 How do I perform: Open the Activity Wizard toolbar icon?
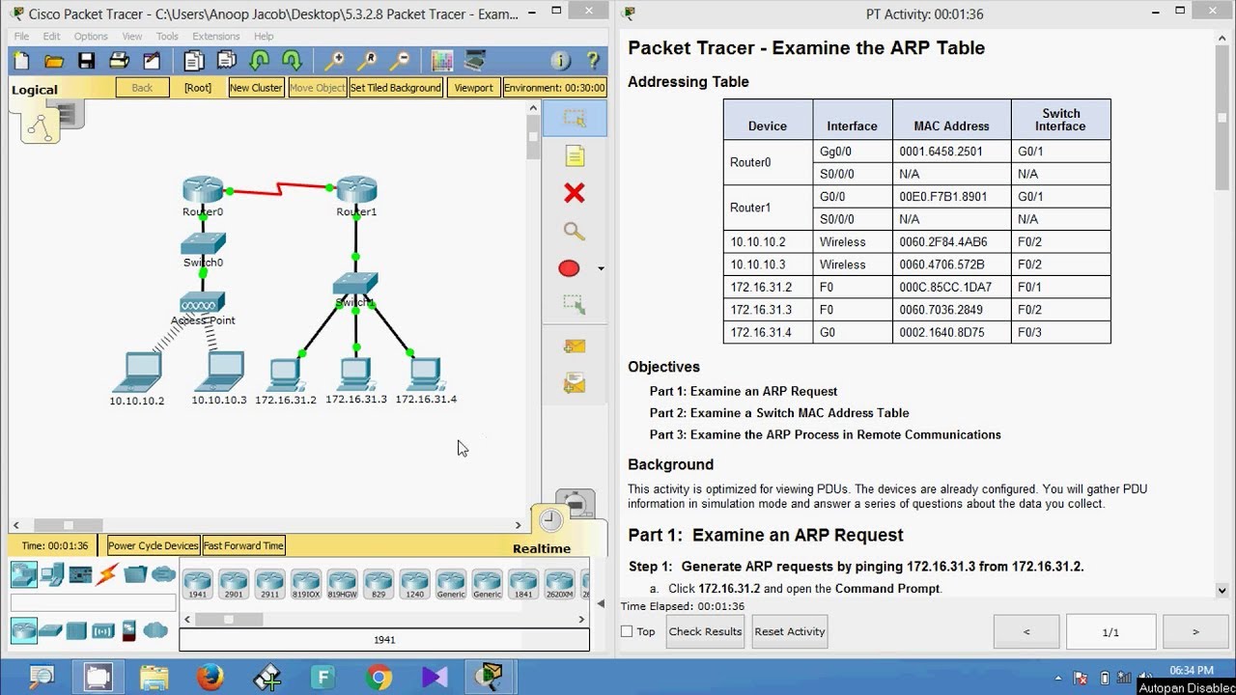[x=152, y=61]
